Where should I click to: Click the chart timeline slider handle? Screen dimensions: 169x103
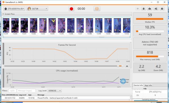[x=120, y=66]
